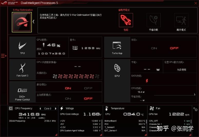
Task: Click the +12V voltage row
Action: 80,121
